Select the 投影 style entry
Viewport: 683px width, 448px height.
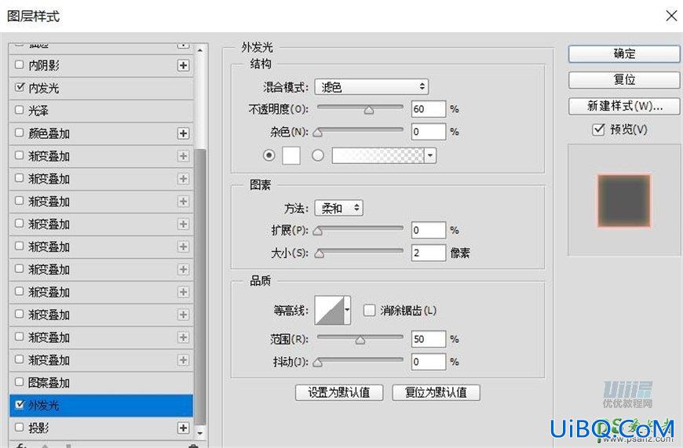click(x=101, y=428)
